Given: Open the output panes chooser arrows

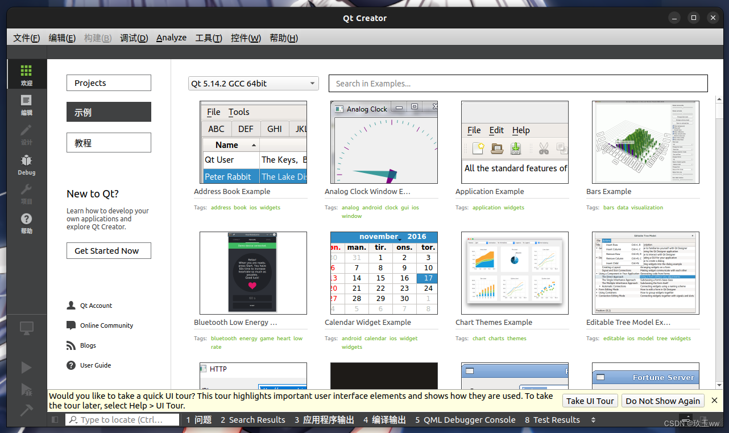Looking at the screenshot, I should (594, 420).
